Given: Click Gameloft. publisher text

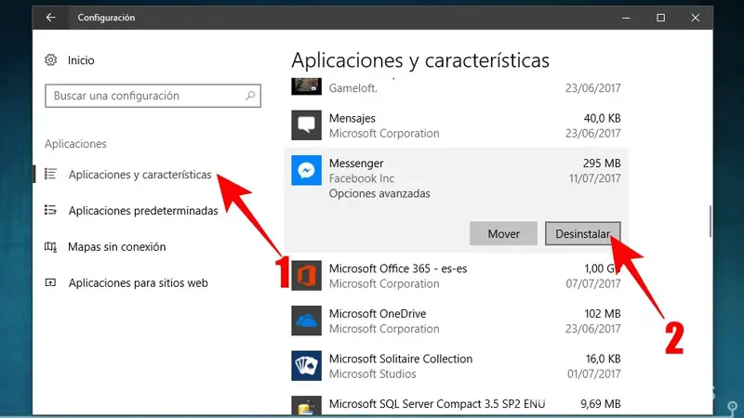Looking at the screenshot, I should (353, 88).
